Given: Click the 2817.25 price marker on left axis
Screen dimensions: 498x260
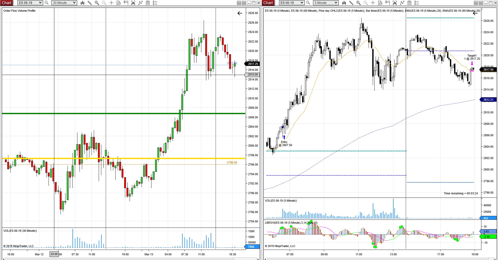Looking at the screenshot, I should (253, 64).
